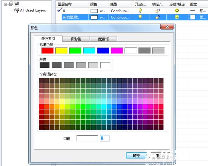208x166 pixels.
Task: Pick the cyan standard color swatch
Action: pyautogui.click(x=89, y=51)
